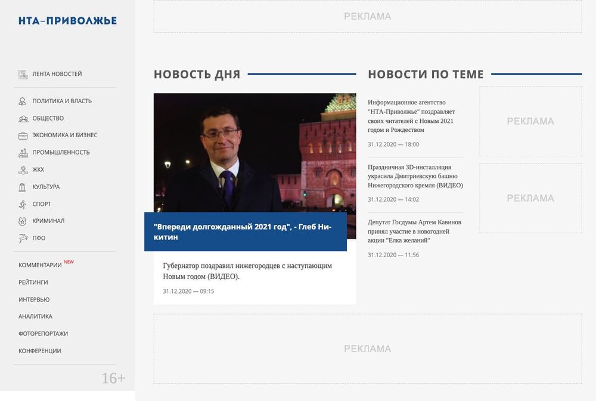Open article Праздничная 3D-инсталляция Дмитриевскую башню
The width and height of the screenshot is (596, 401).
[415, 176]
